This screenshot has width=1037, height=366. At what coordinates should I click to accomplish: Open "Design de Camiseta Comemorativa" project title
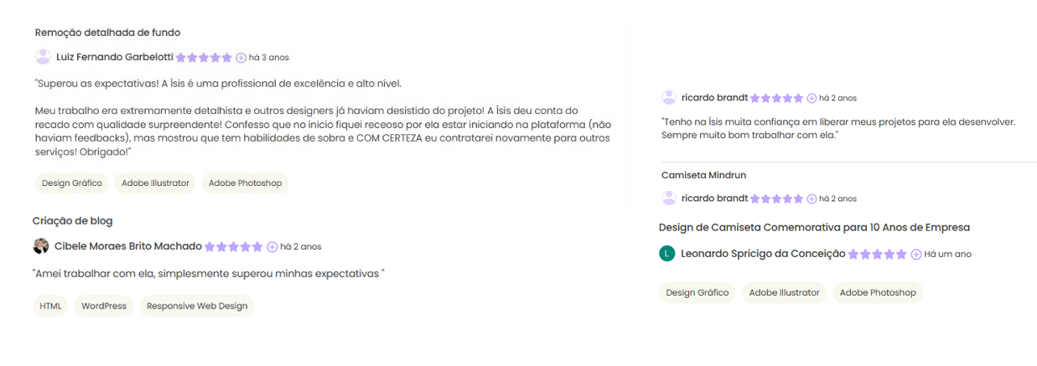tap(814, 227)
